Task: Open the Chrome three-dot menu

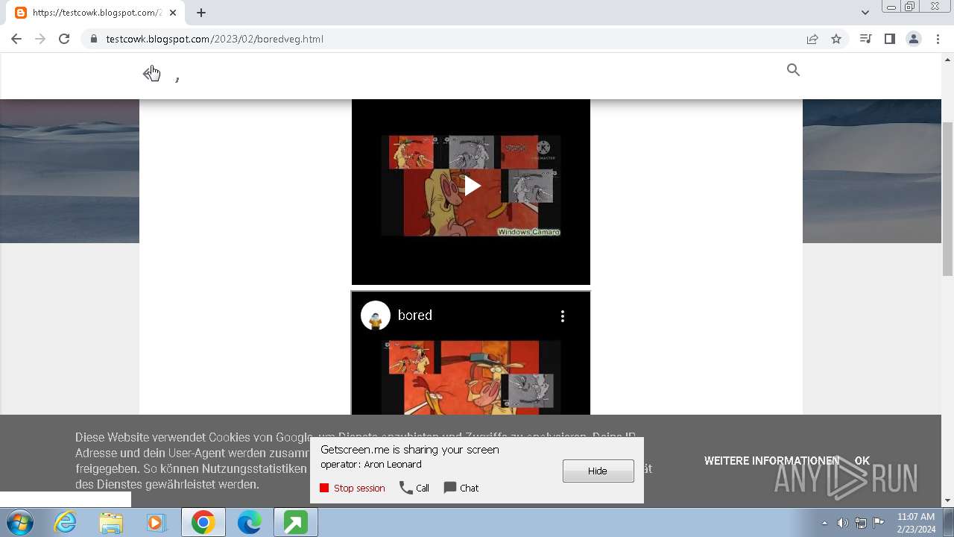Action: 938,39
